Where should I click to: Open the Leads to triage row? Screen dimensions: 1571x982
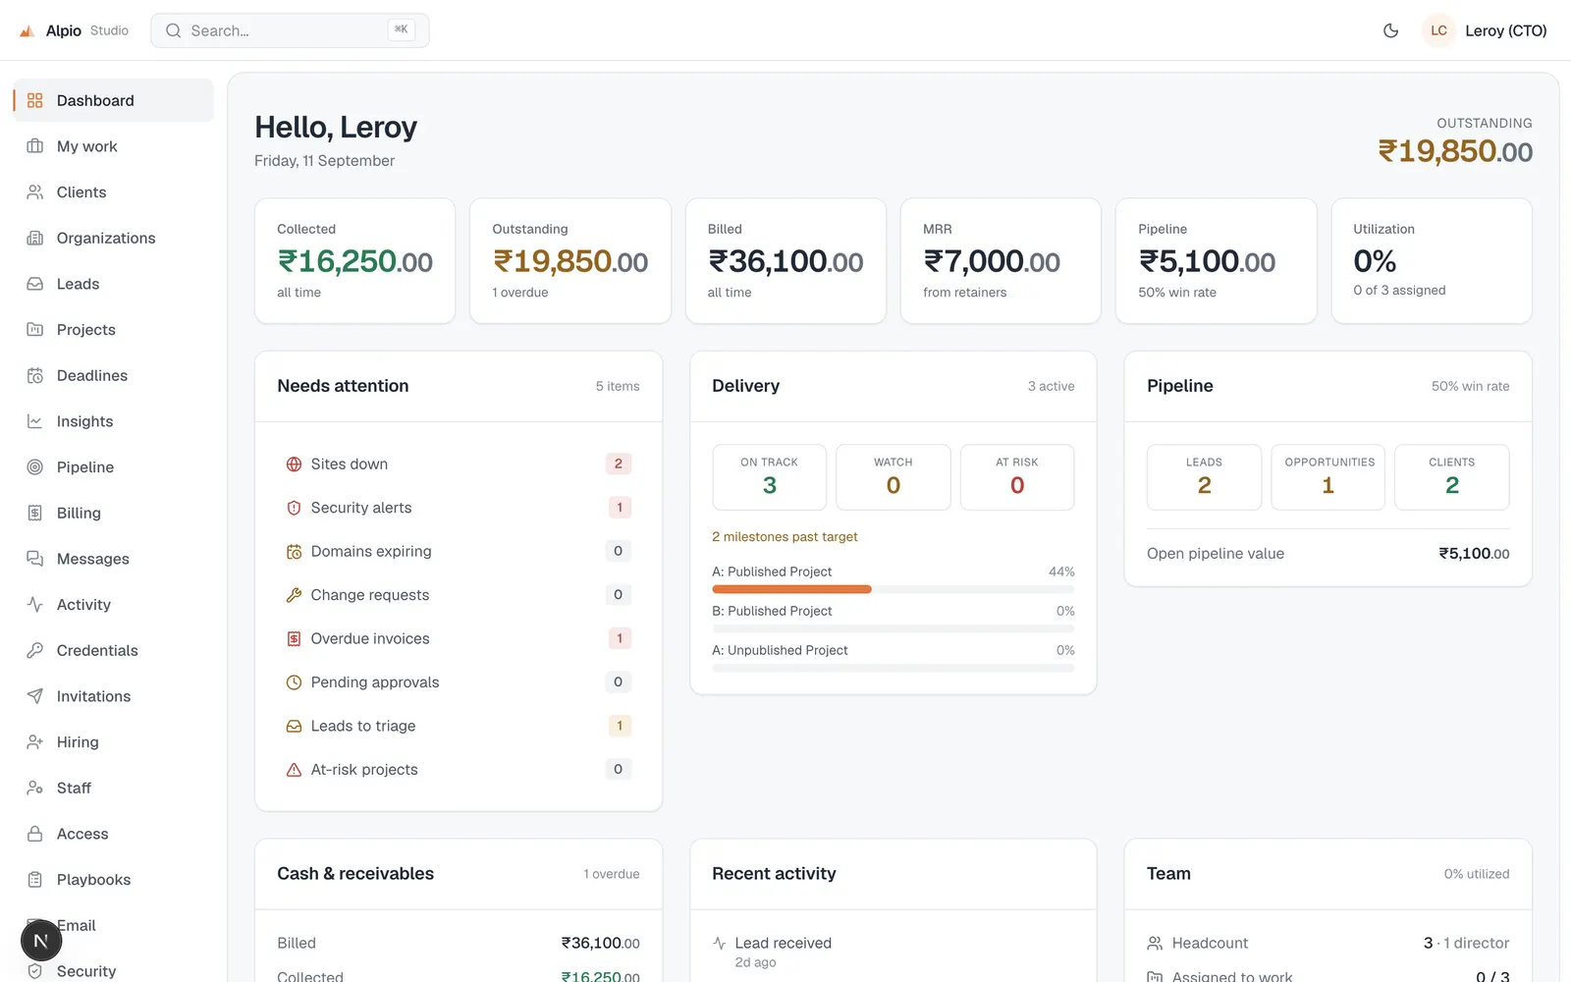pyautogui.click(x=459, y=726)
